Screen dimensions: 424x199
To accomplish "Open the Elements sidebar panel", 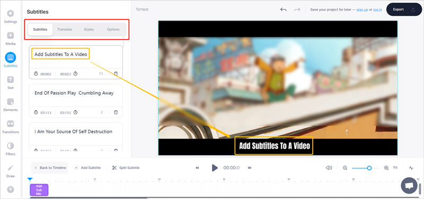I will (10, 105).
